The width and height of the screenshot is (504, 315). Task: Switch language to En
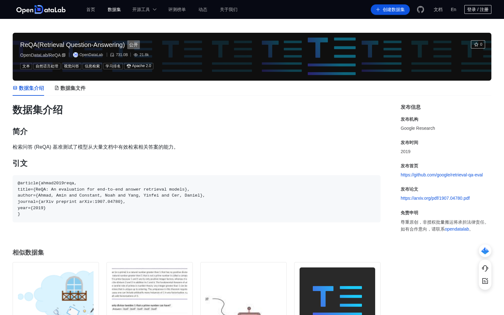click(x=454, y=9)
